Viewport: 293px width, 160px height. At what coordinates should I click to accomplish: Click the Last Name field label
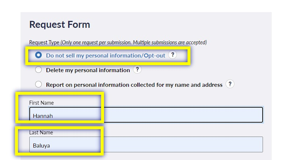pyautogui.click(x=41, y=133)
